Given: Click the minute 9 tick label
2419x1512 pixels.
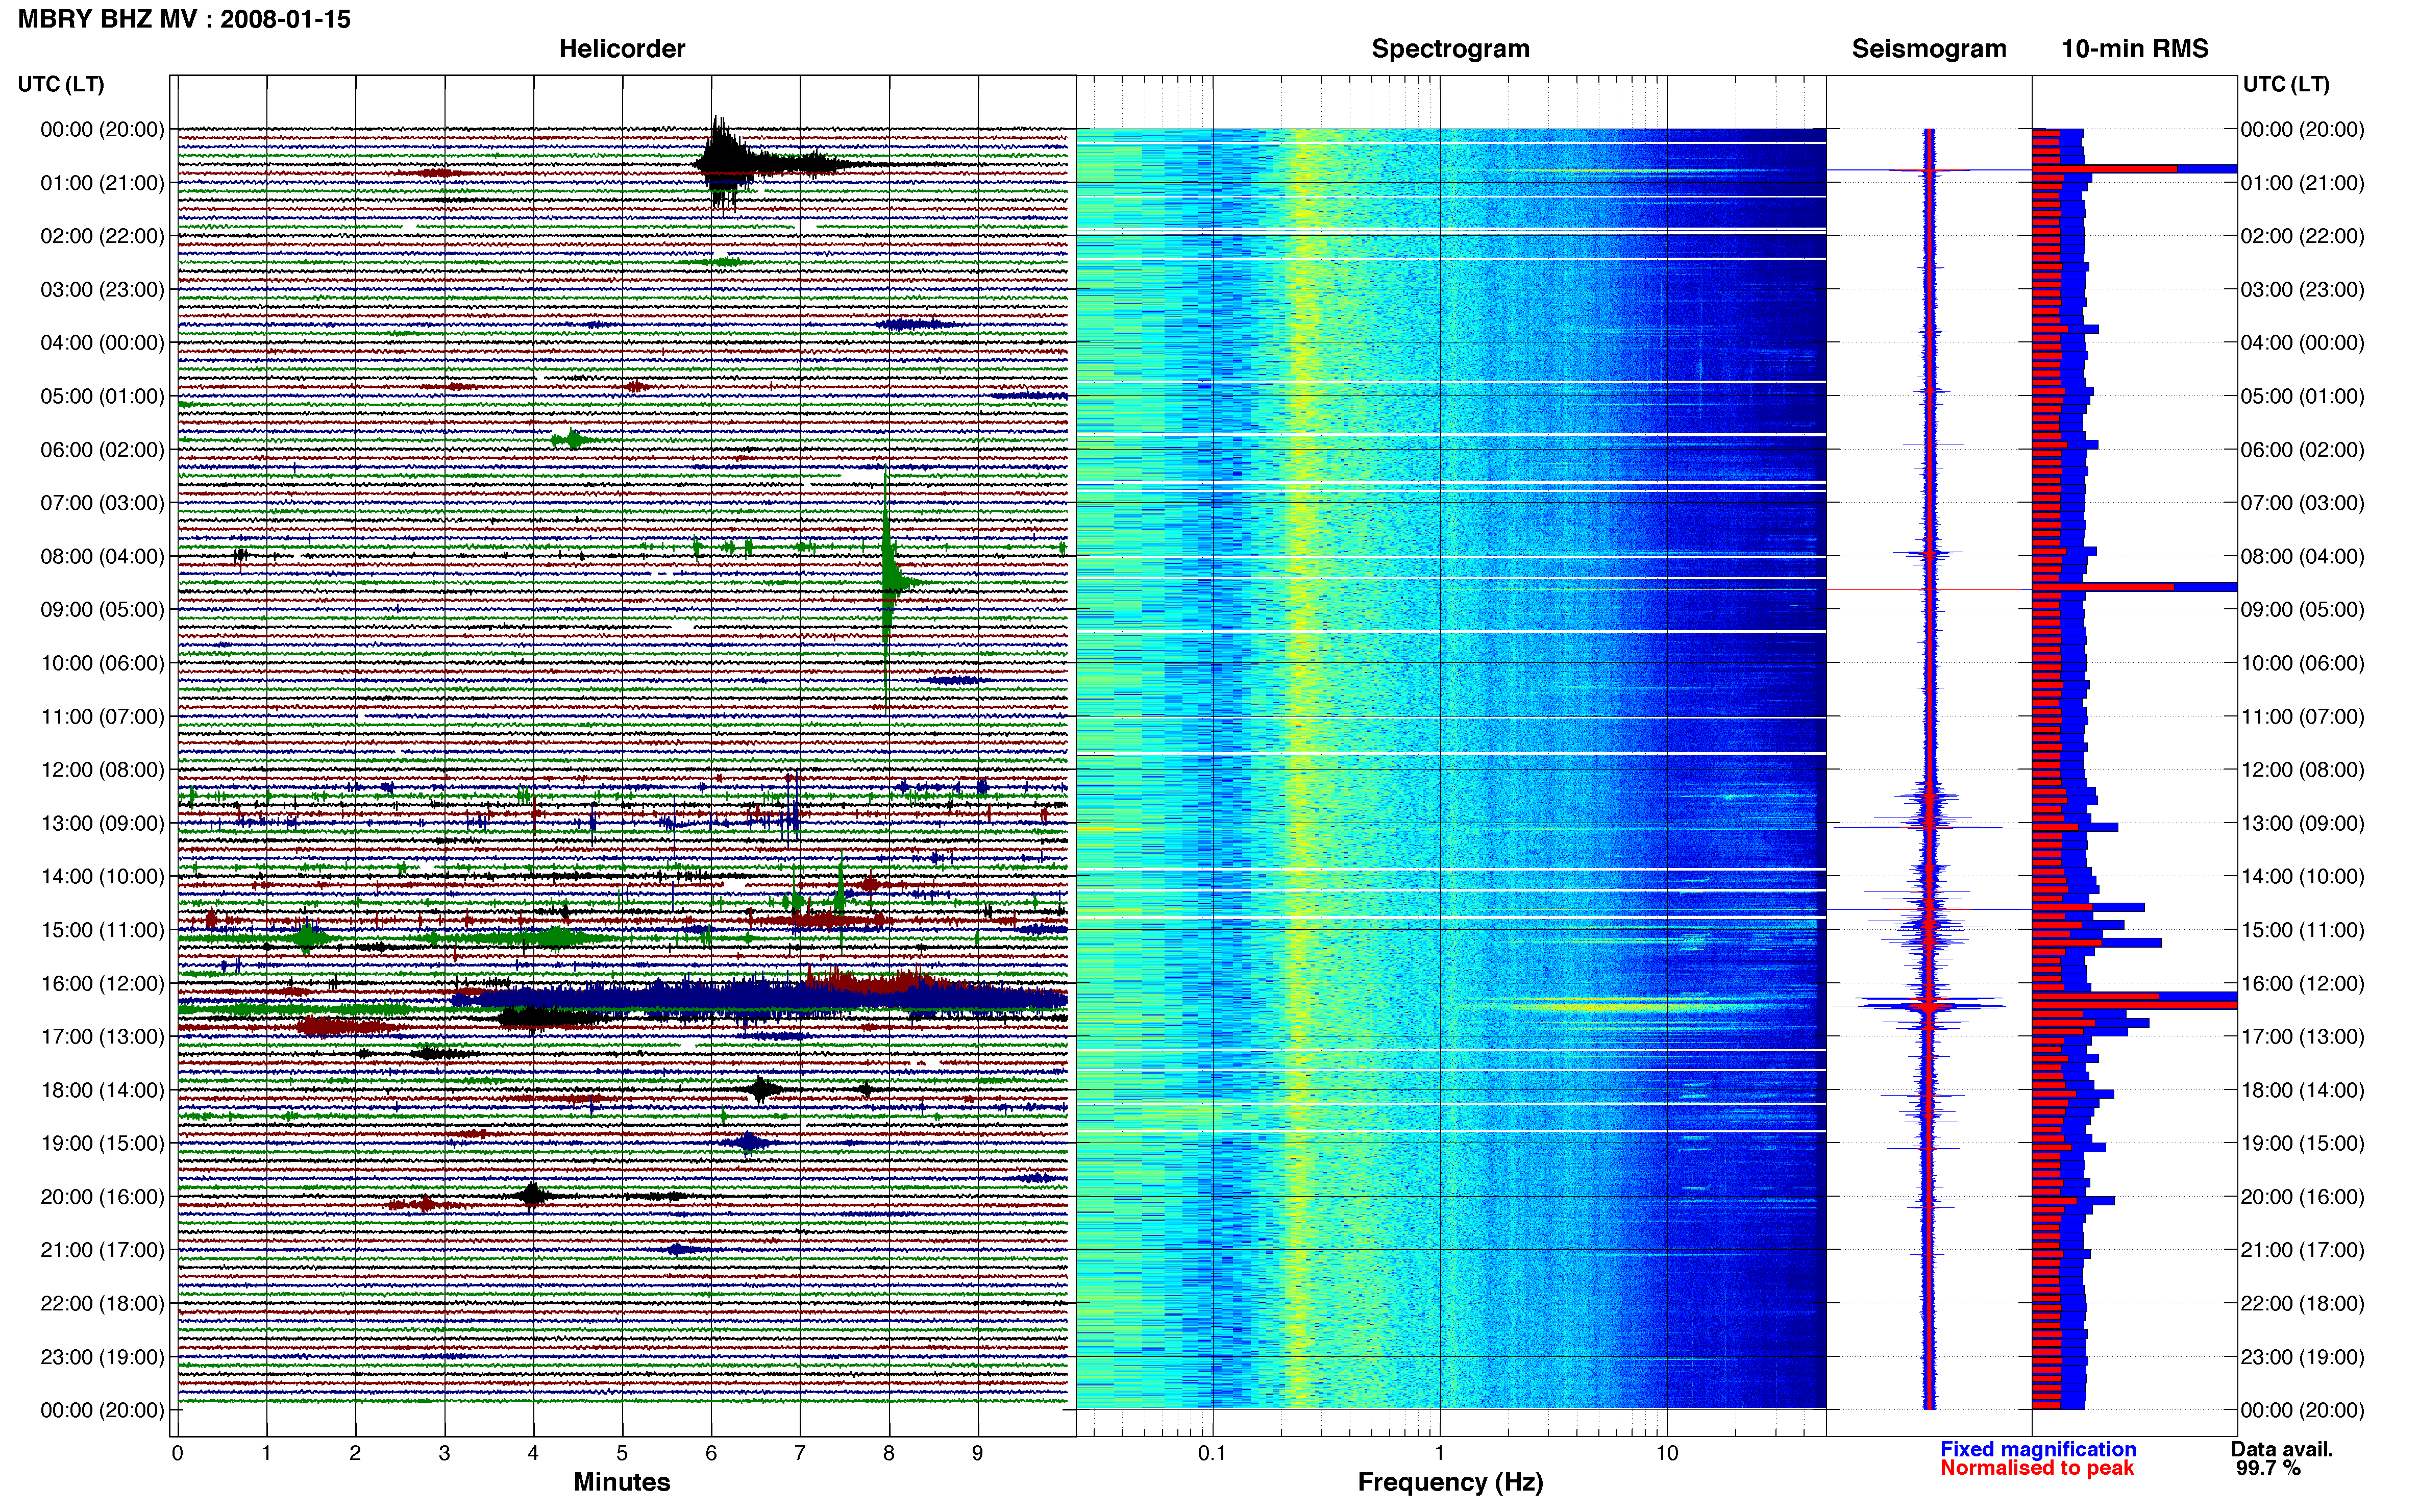Looking at the screenshot, I should point(977,1453).
